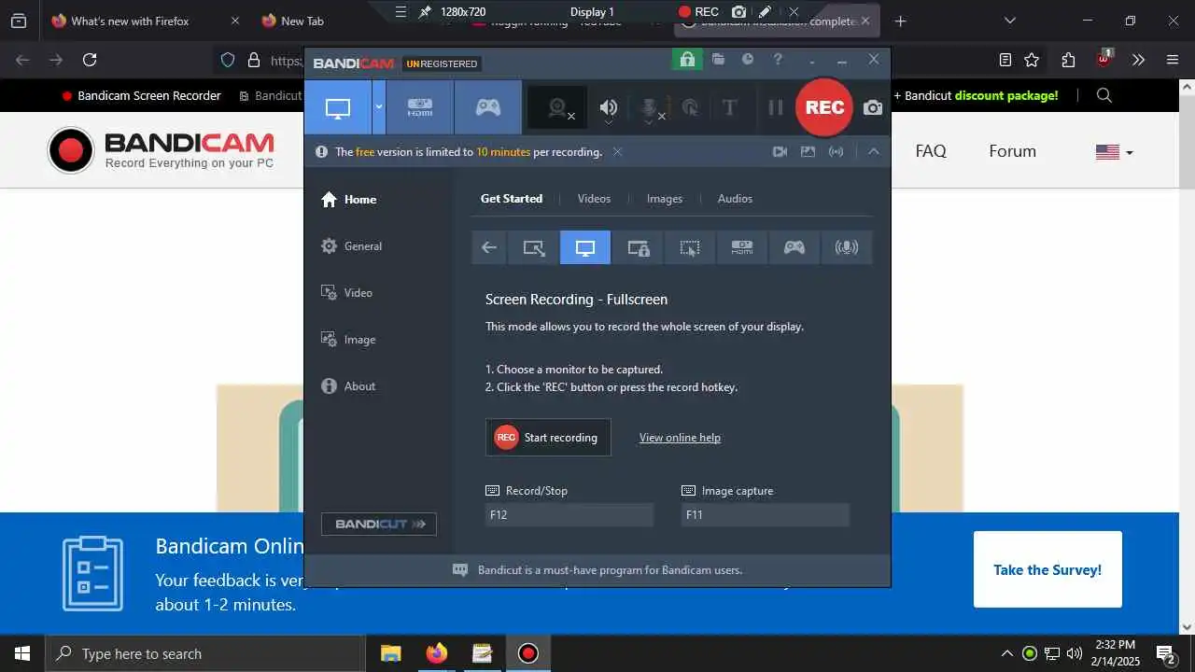Select the around mouse dotted rectangle mode icon

click(690, 247)
